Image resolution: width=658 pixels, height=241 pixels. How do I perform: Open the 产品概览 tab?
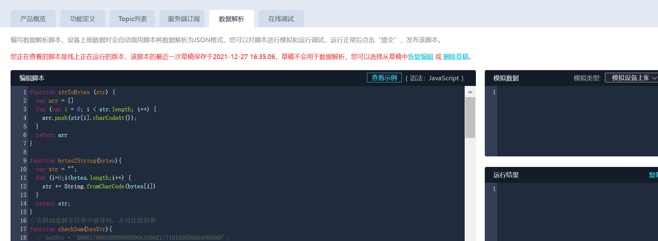(33, 19)
